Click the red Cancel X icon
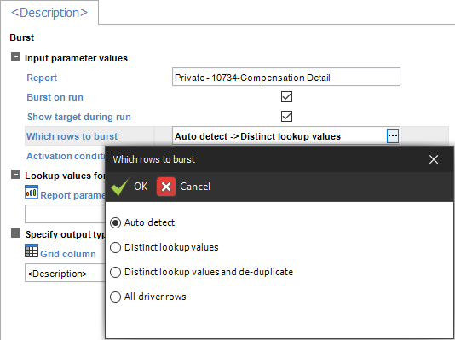This screenshot has height=340, width=455. point(166,187)
